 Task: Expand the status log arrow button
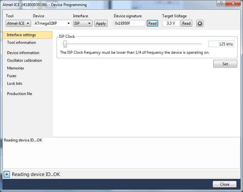(7, 174)
